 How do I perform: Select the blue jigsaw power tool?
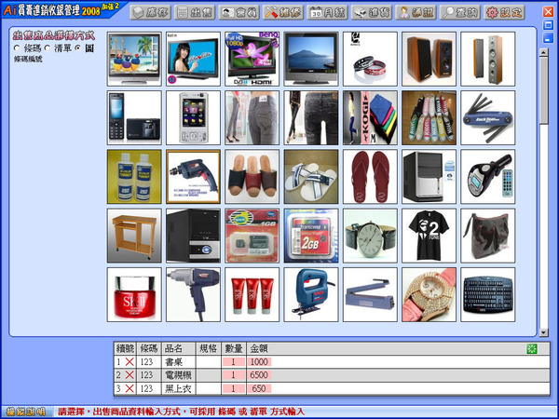pos(311,294)
